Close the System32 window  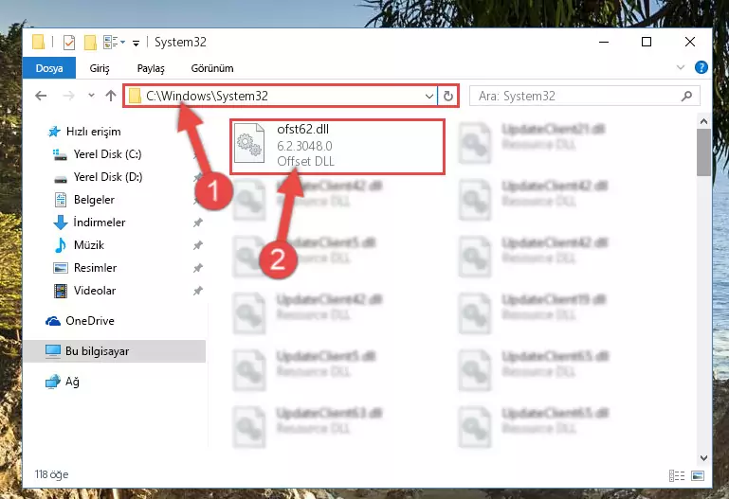(x=690, y=43)
